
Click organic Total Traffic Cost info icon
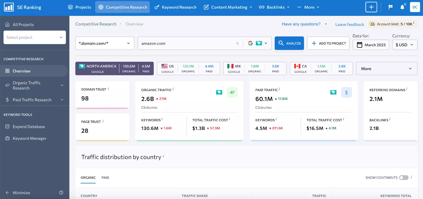click(x=229, y=119)
